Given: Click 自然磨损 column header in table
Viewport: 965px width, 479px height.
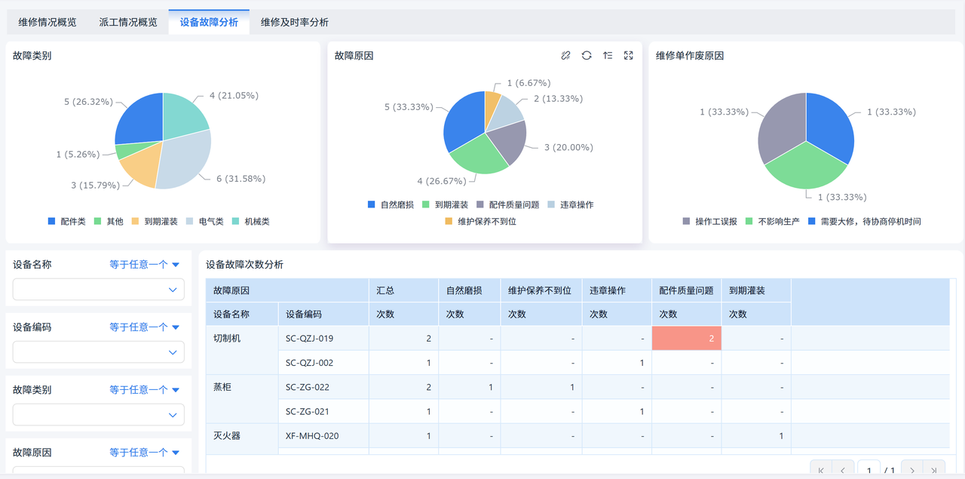Looking at the screenshot, I should (469, 290).
